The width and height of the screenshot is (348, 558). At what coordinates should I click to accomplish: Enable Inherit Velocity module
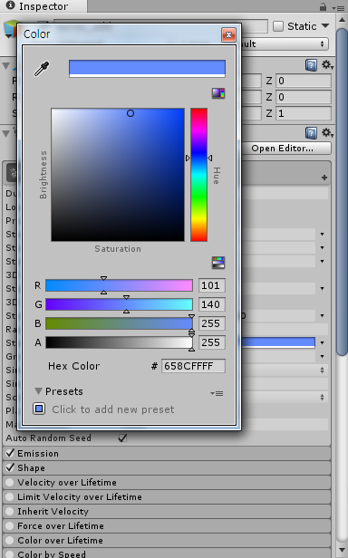point(10,512)
